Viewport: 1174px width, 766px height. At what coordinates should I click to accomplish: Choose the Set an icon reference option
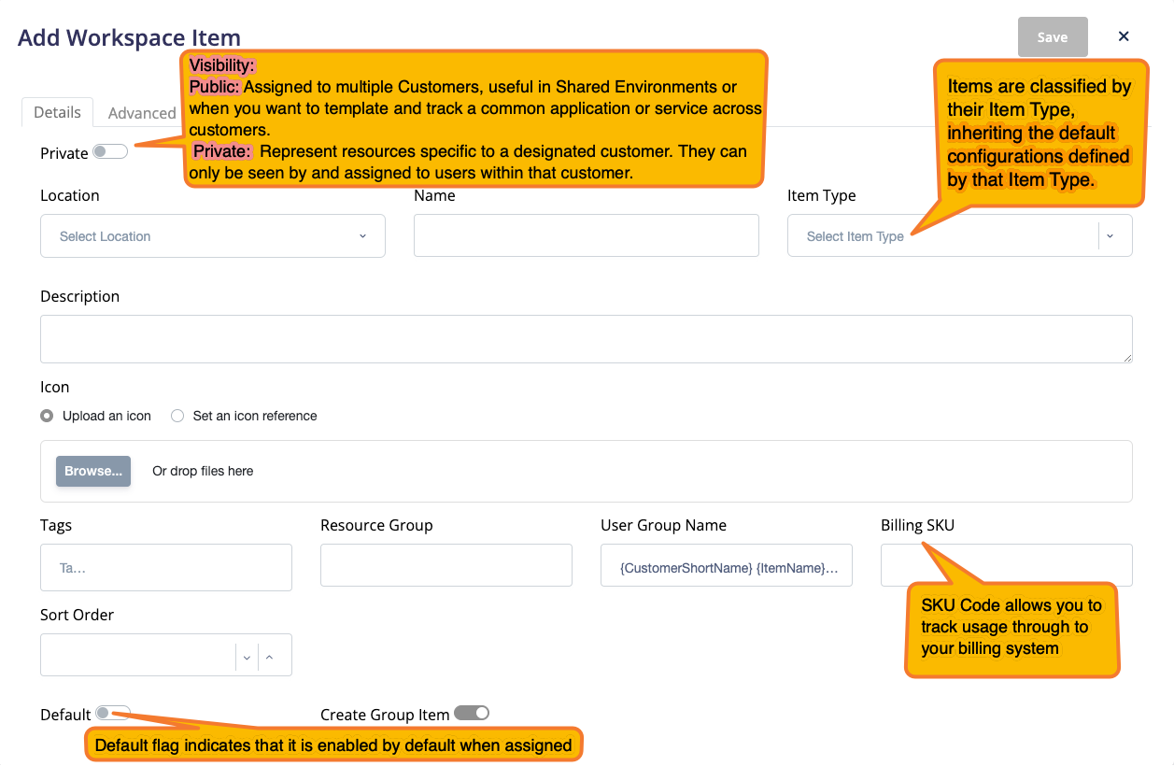coord(177,416)
